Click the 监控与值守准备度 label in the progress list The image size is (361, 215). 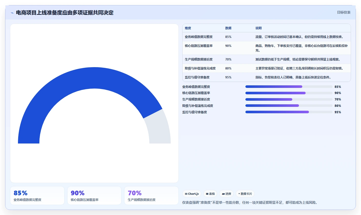coord(195,112)
